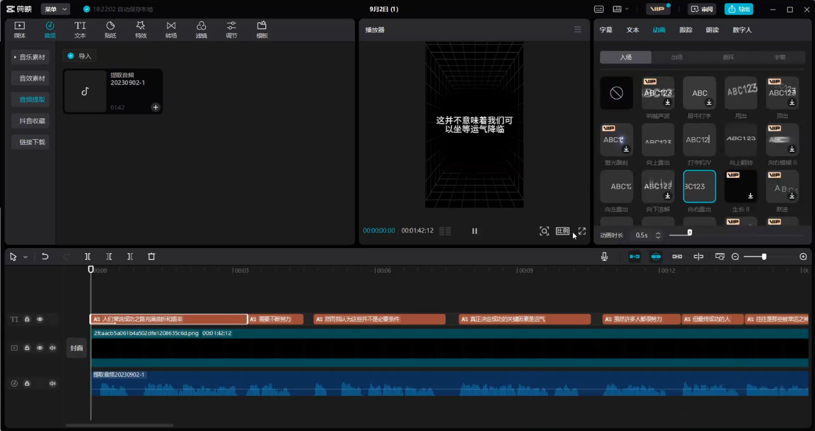Toggle lock on the audio track

27,384
